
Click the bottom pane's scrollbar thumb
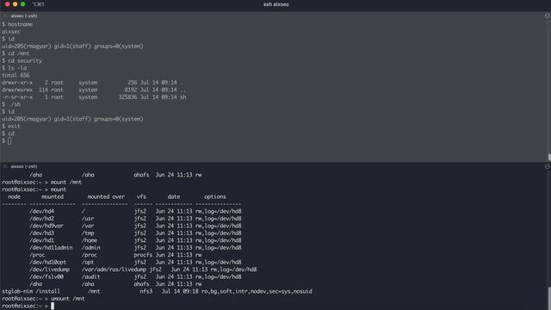pyautogui.click(x=549, y=298)
